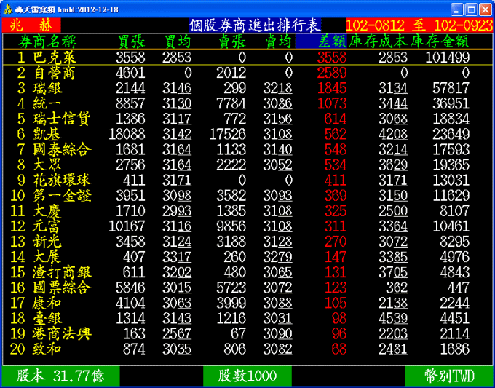Select broker row 巴克萊

(247, 57)
